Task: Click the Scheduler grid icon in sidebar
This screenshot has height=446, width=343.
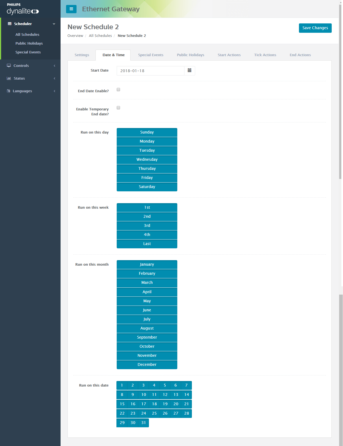Action: 10,24
